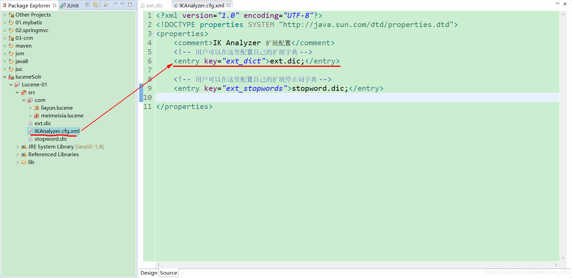Collapse the luceneSolr project

pos(5,77)
